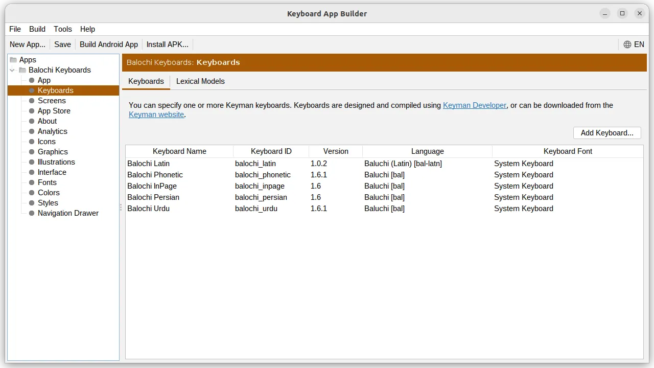Select the Balochi Urdu keyboard row
The width and height of the screenshot is (654, 368).
click(384, 209)
